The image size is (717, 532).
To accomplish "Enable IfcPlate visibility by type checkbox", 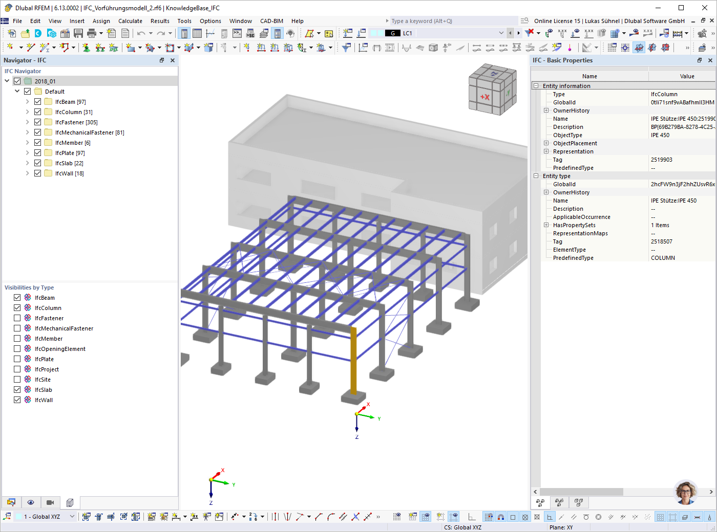I will tap(17, 359).
